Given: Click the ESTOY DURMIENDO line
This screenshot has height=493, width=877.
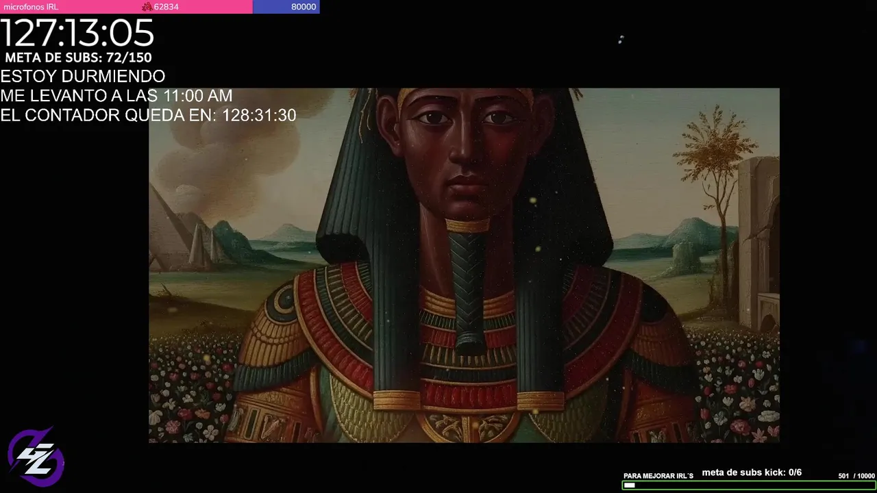Looking at the screenshot, I should [82, 76].
